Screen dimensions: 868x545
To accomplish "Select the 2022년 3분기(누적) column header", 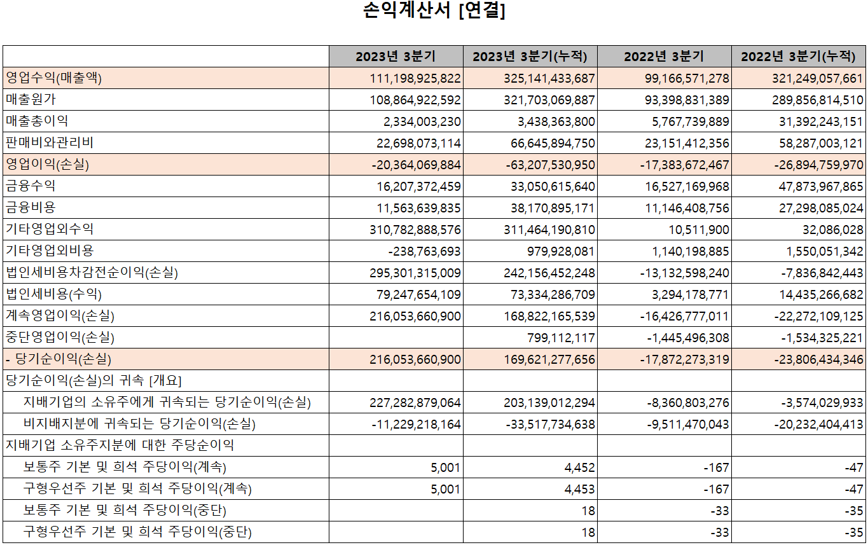I will point(798,57).
